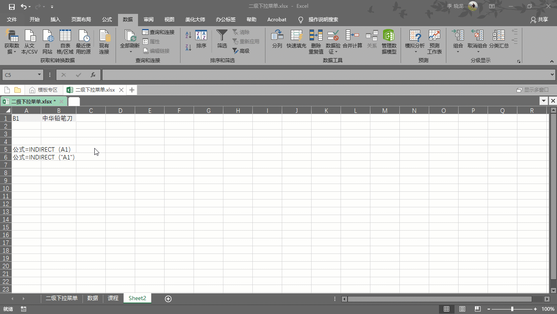Open the 美化大师 tab
The width and height of the screenshot is (557, 314).
tap(195, 20)
